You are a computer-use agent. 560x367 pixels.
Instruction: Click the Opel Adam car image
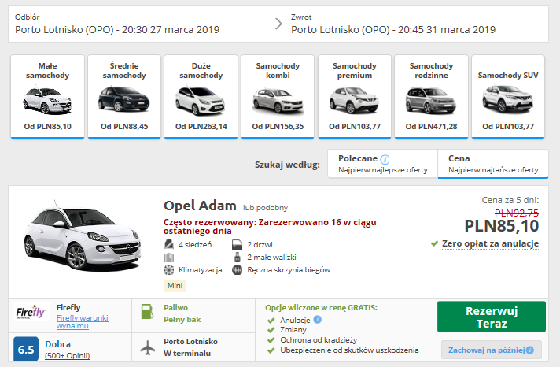[83, 236]
